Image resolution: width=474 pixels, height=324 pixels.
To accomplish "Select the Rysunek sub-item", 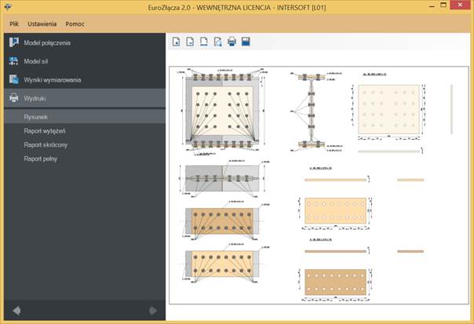I will point(85,117).
